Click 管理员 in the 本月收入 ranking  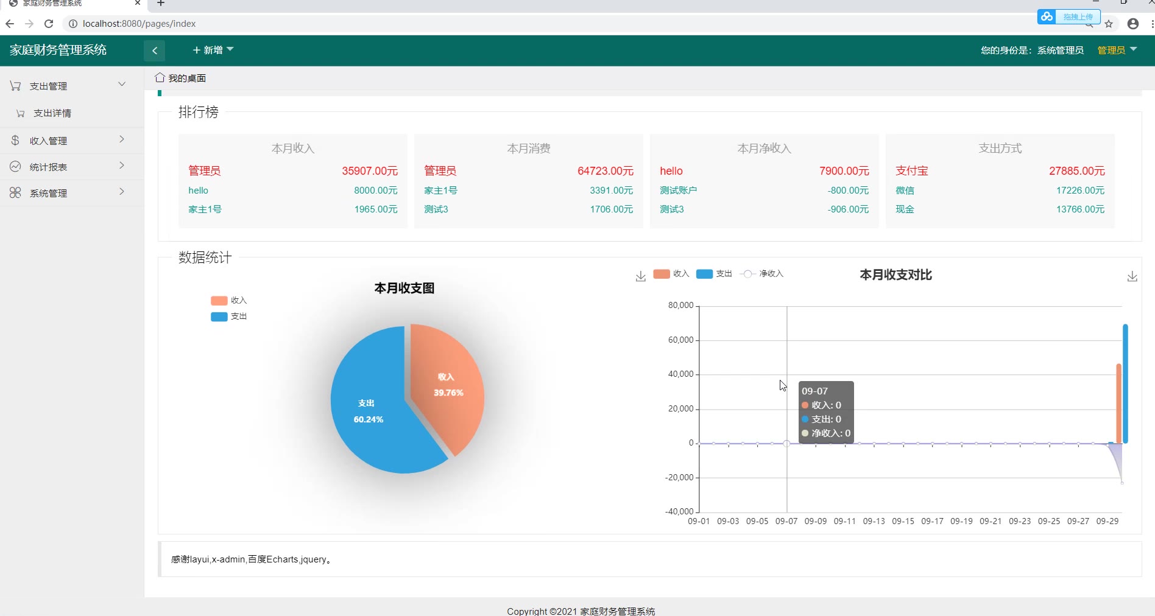point(205,171)
